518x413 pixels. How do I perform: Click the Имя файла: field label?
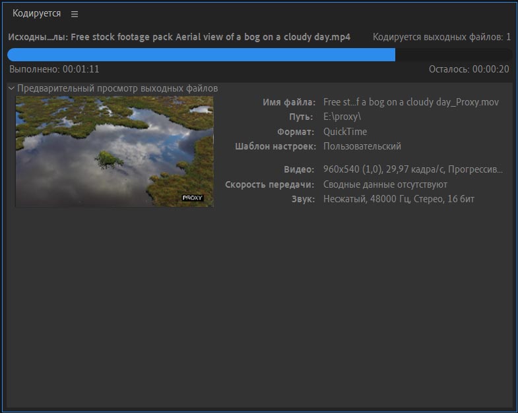pyautogui.click(x=289, y=102)
